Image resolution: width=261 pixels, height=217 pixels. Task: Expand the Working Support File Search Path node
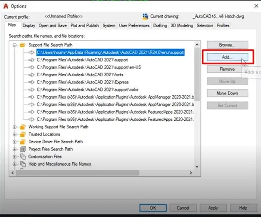pyautogui.click(x=15, y=127)
